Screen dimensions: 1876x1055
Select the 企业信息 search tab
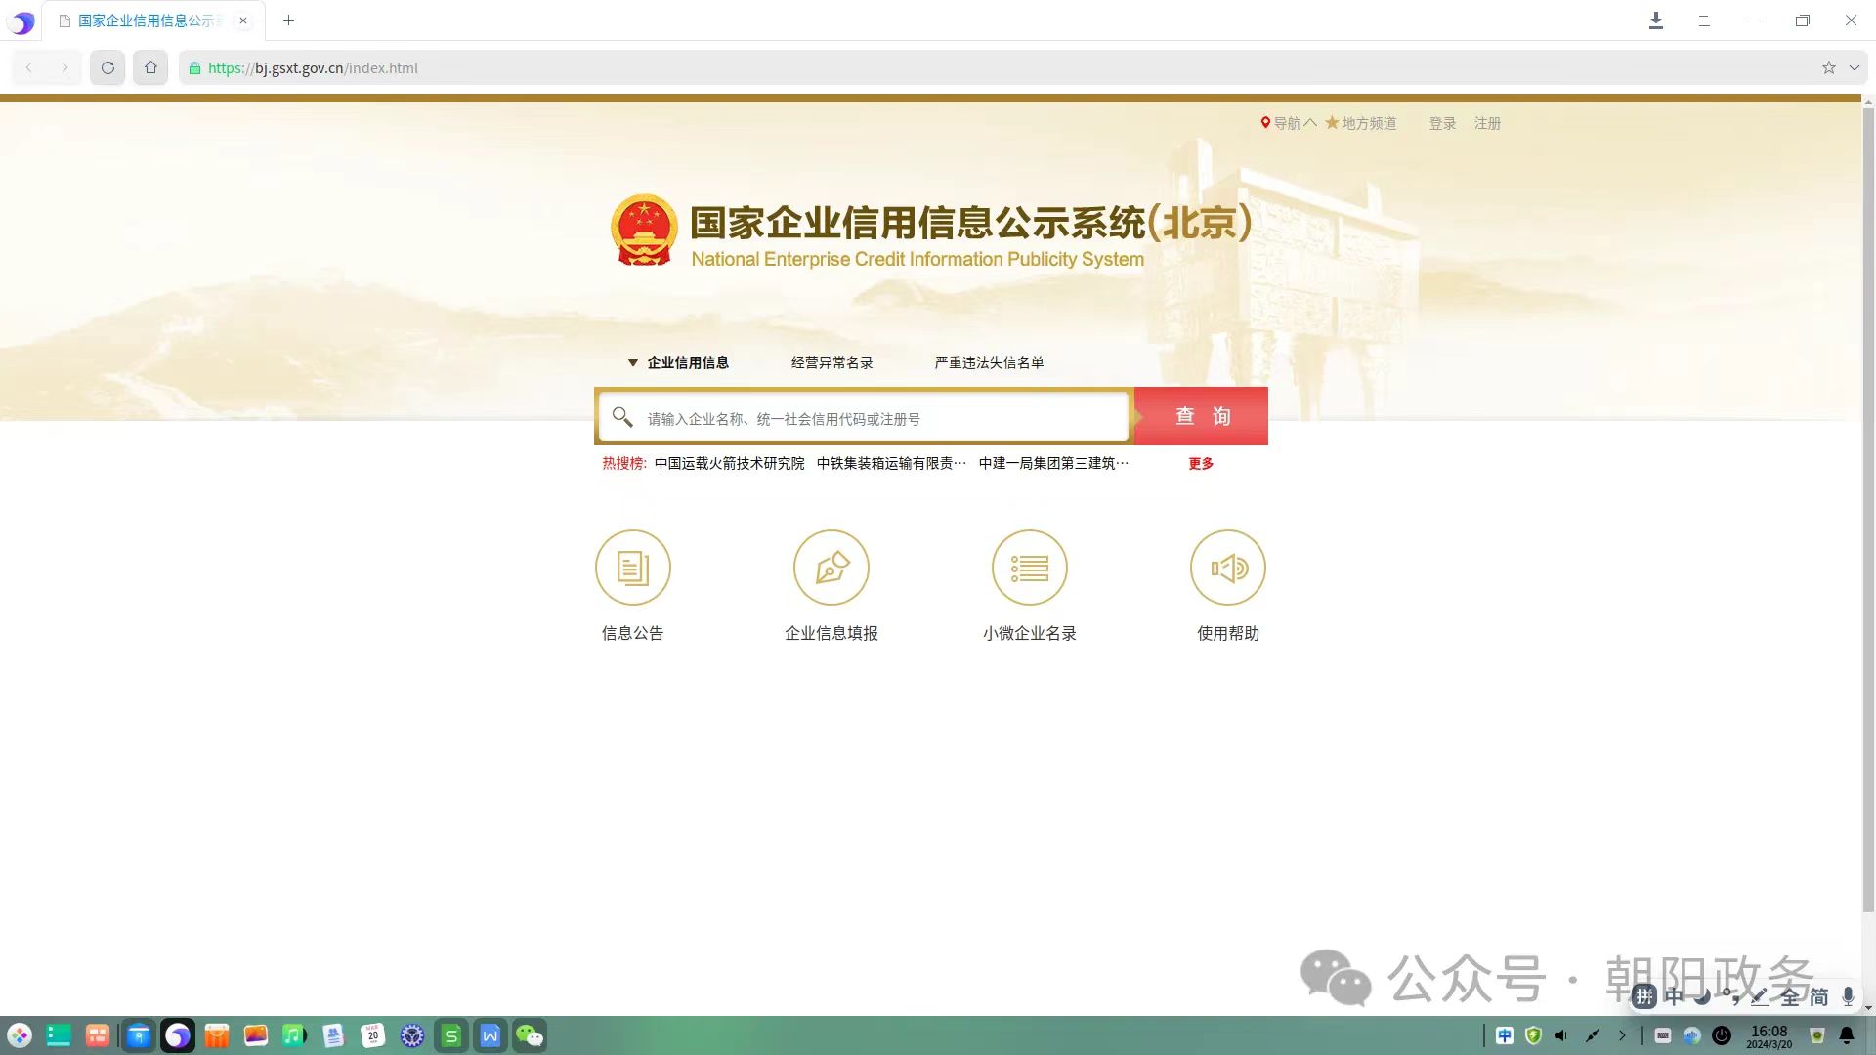point(687,362)
